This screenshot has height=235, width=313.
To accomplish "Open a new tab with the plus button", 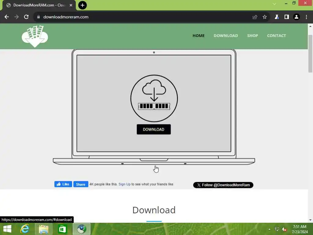I will pos(83,5).
